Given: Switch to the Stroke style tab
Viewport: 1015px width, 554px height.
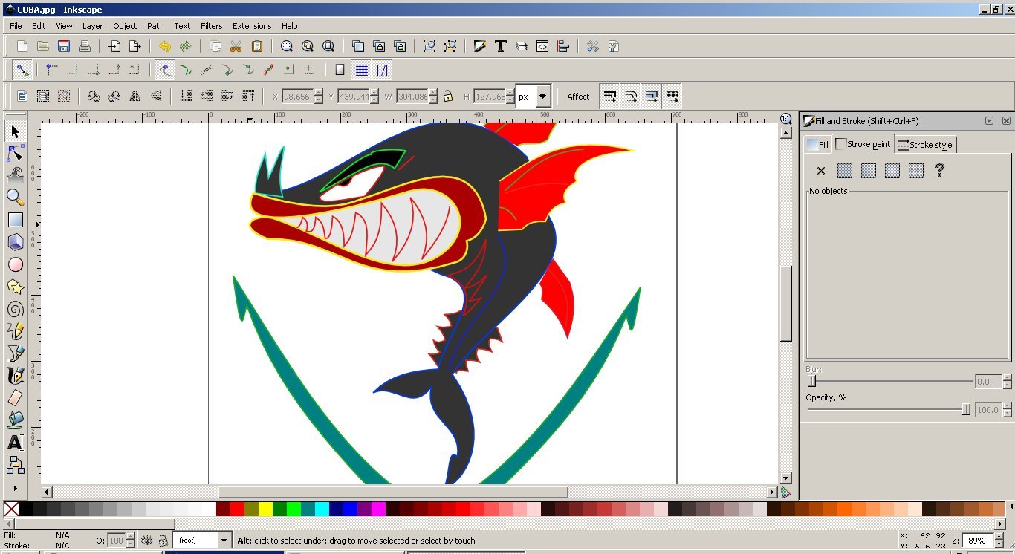Looking at the screenshot, I should 925,145.
